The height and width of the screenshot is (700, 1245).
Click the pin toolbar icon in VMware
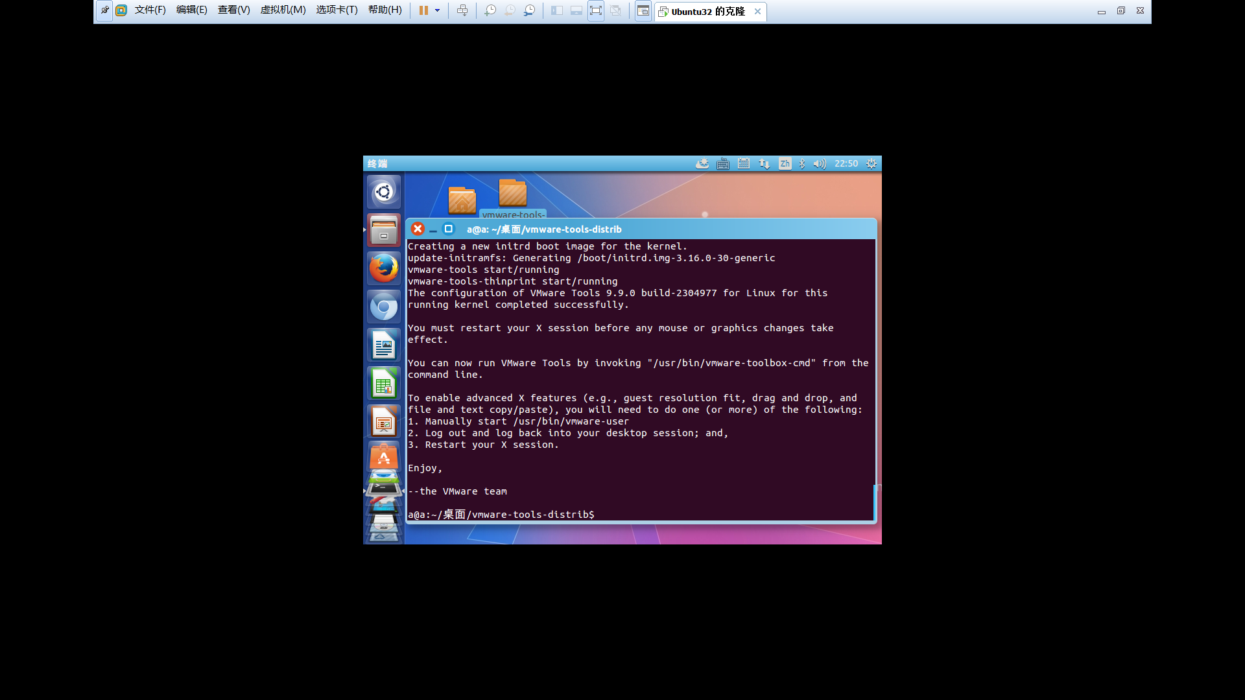click(x=104, y=10)
